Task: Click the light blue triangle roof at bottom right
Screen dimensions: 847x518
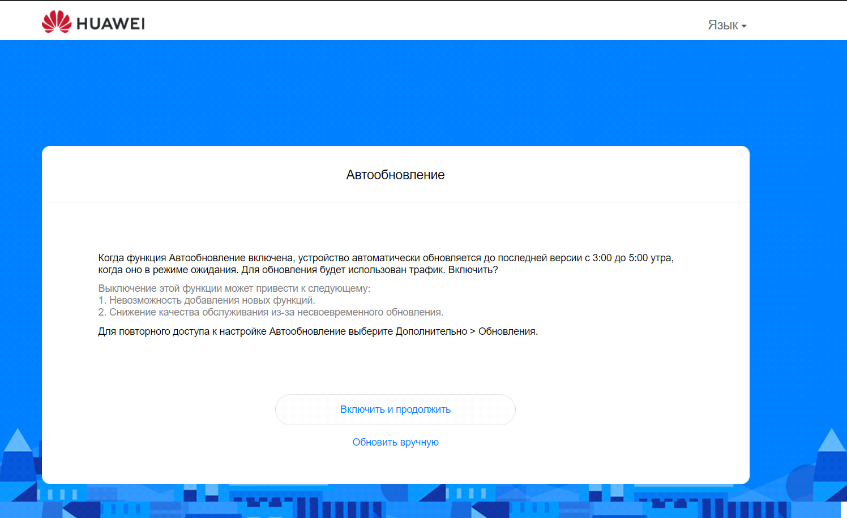Action: coord(831,440)
